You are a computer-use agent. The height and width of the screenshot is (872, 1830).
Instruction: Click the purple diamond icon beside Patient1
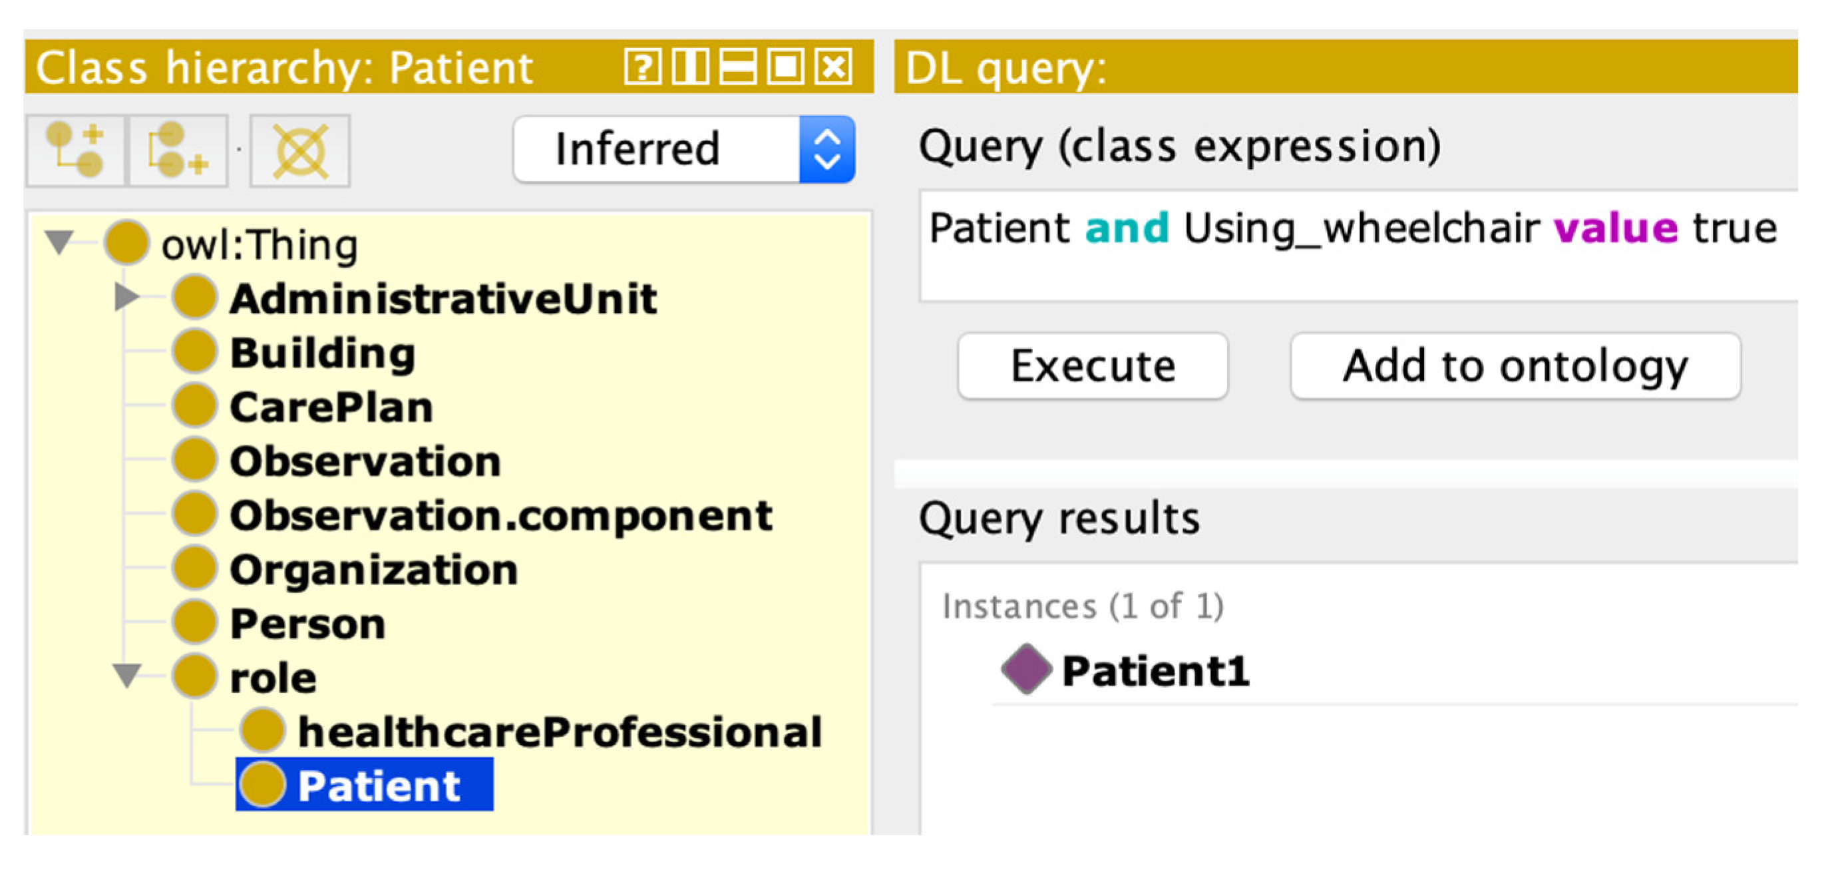pyautogui.click(x=1025, y=669)
